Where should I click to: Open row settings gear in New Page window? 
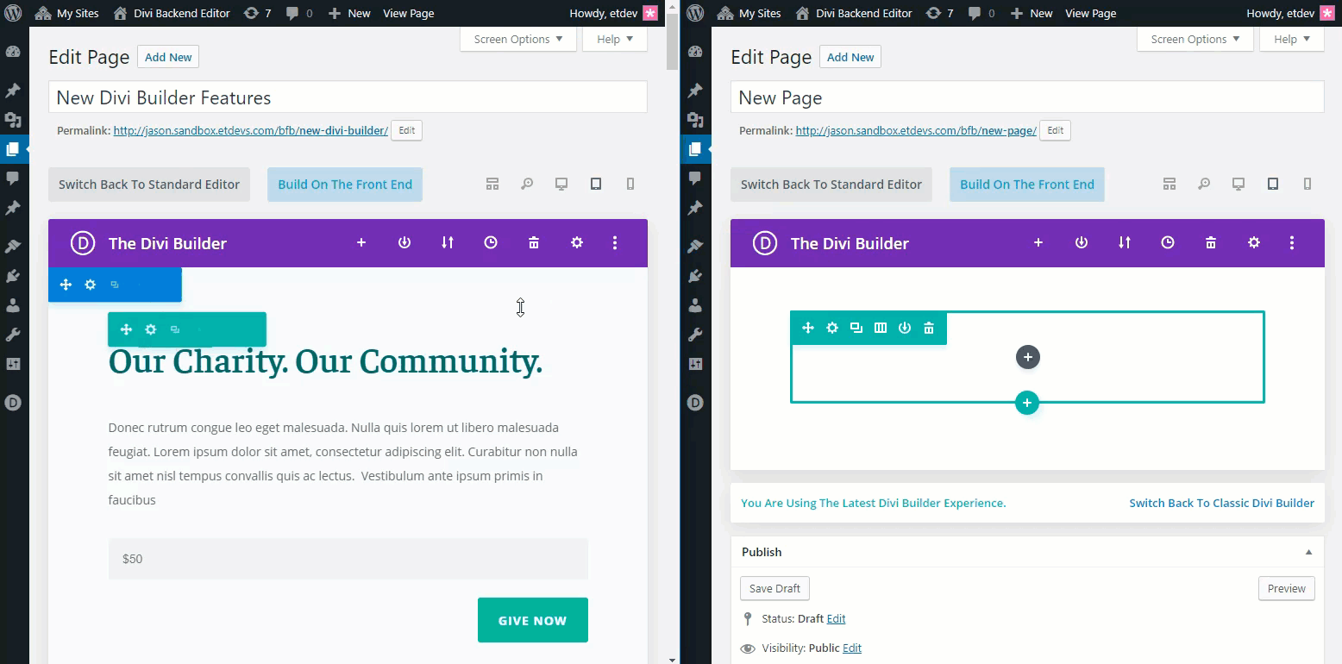click(x=832, y=328)
